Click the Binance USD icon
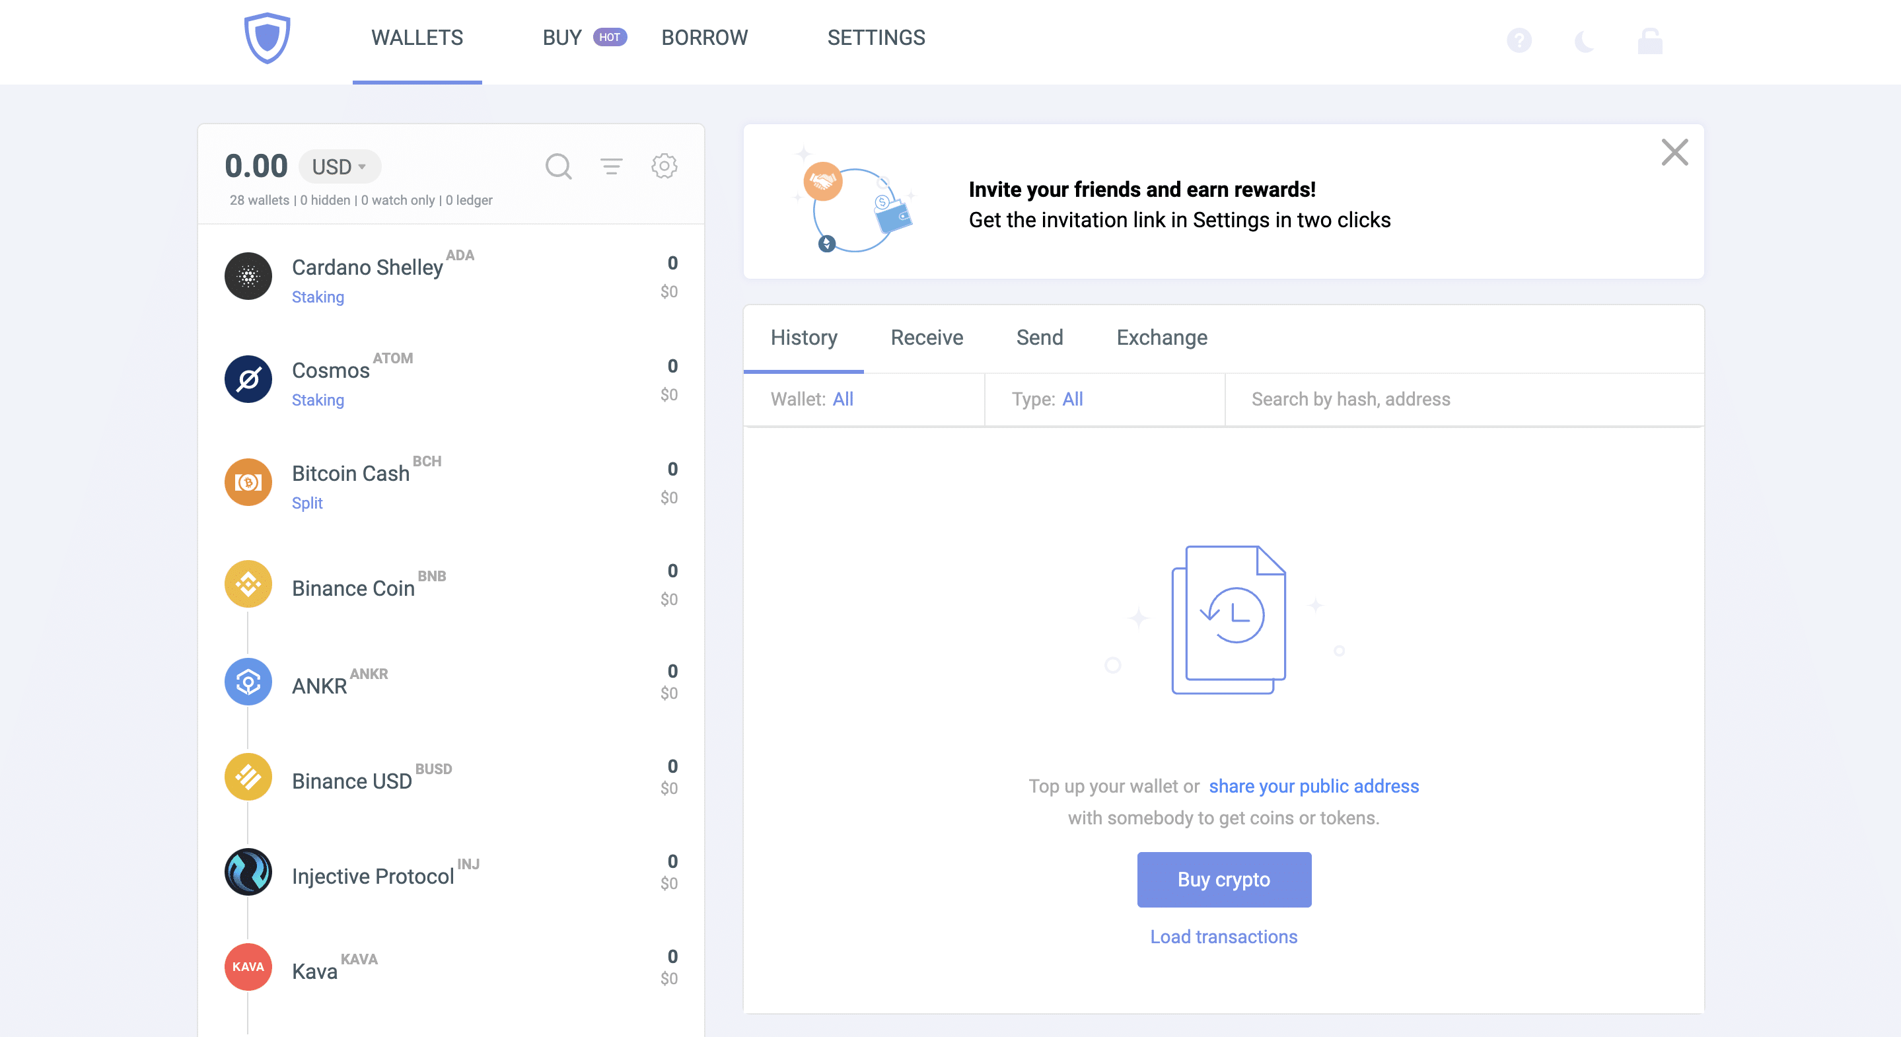The height and width of the screenshot is (1037, 1901). tap(248, 777)
